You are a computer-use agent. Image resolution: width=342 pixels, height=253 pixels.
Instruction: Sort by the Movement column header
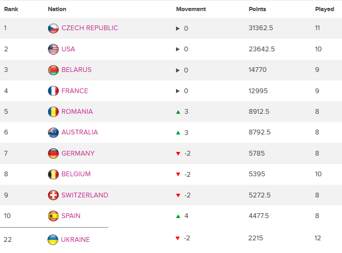click(x=191, y=9)
